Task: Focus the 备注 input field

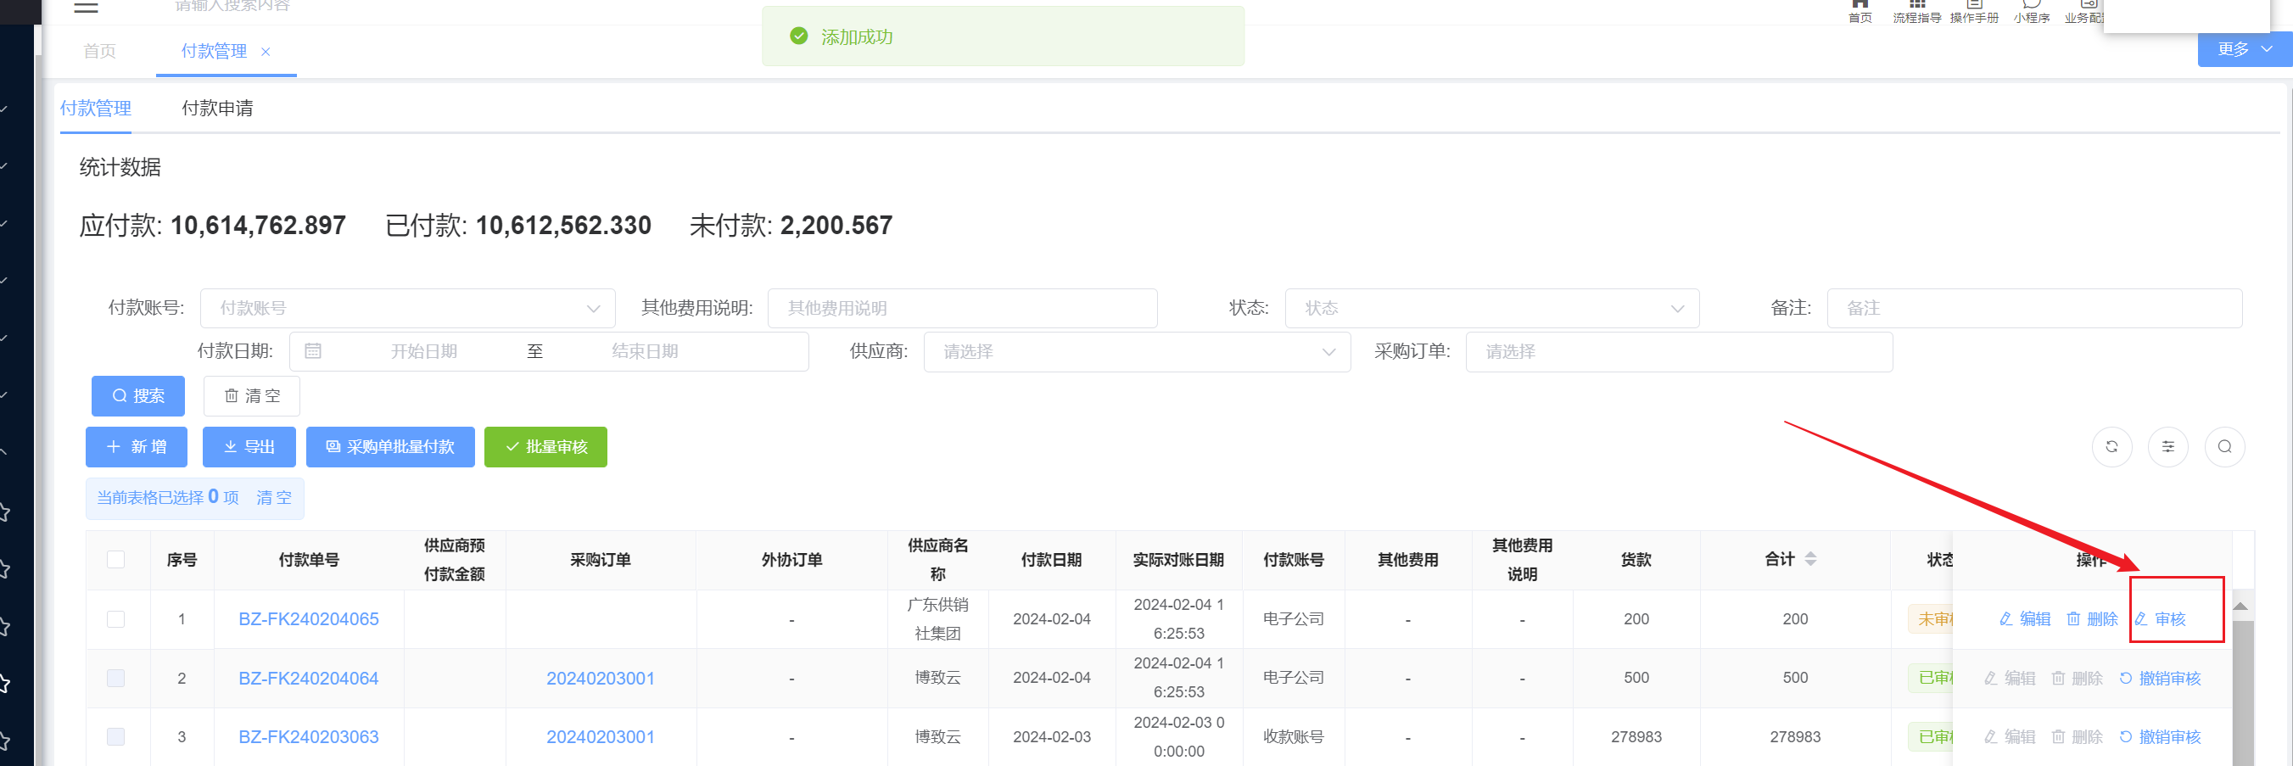Action: pyautogui.click(x=2034, y=309)
